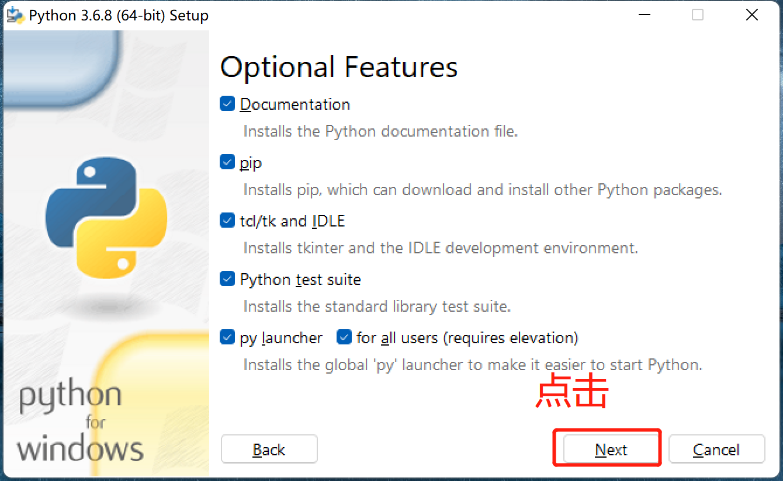783x481 pixels.
Task: Click the 'Python 3.6.8 (64-bit) Setup' title
Action: 119,16
